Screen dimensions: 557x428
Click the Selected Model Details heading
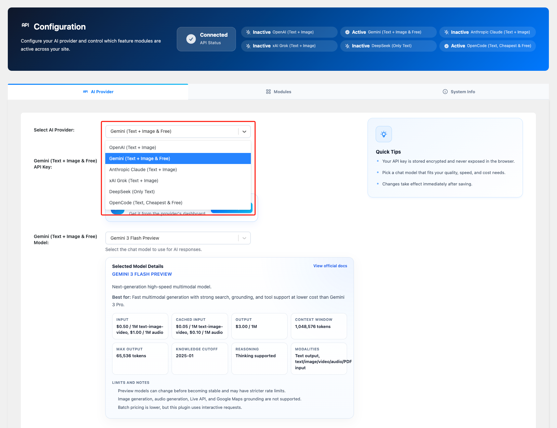click(x=138, y=266)
